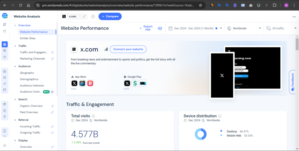The height and width of the screenshot is (151, 299).
Task: Click the lock icon next to Organic Overview
Action: click(52, 106)
